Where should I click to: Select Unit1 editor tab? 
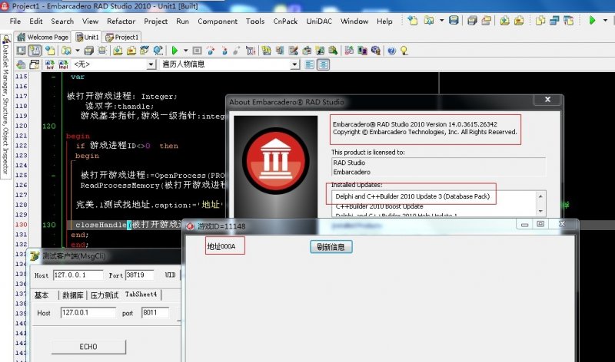tap(87, 37)
